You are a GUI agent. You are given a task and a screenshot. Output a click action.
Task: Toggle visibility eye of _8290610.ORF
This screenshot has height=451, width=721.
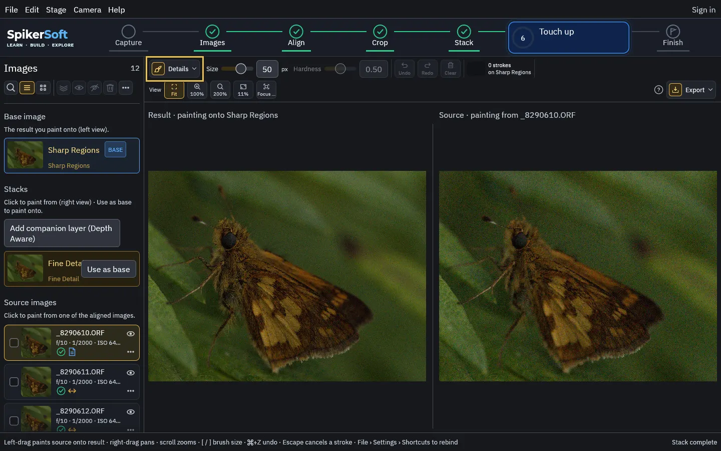131,334
